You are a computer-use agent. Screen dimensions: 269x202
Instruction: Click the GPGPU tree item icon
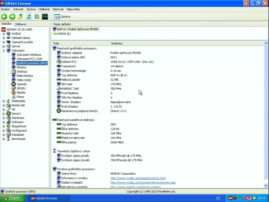(x=13, y=88)
